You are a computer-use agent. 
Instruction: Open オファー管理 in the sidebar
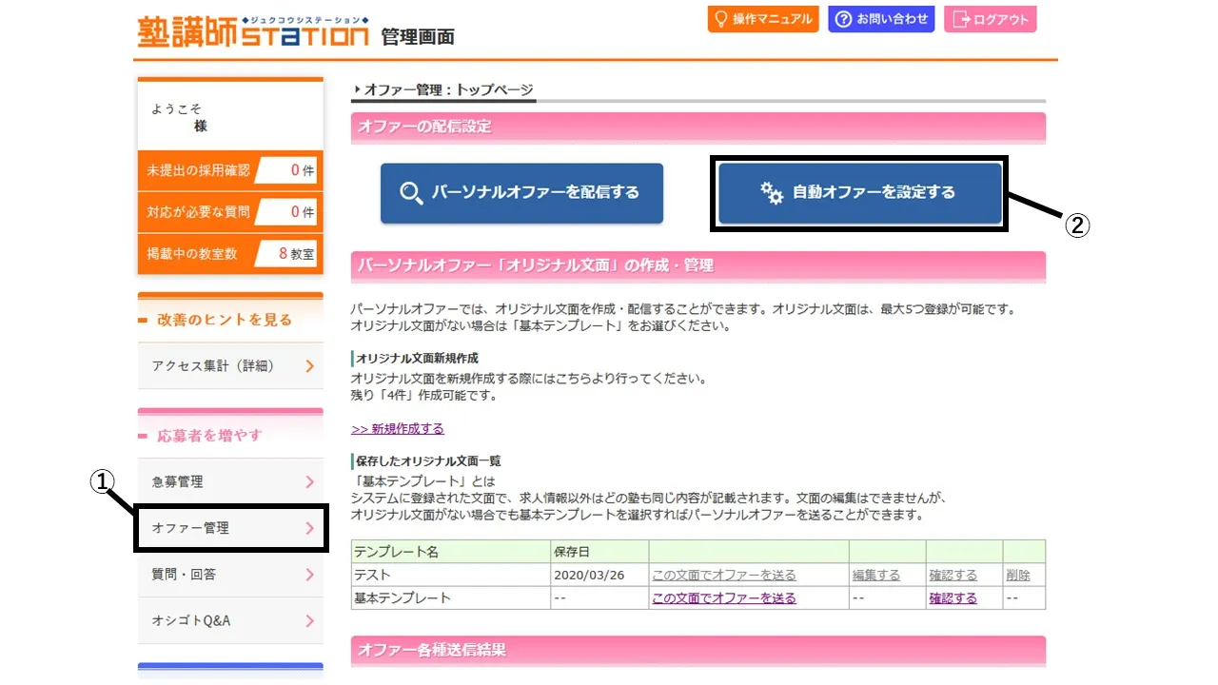point(230,528)
